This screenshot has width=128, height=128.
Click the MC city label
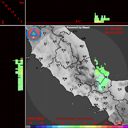[x=82, y=46]
